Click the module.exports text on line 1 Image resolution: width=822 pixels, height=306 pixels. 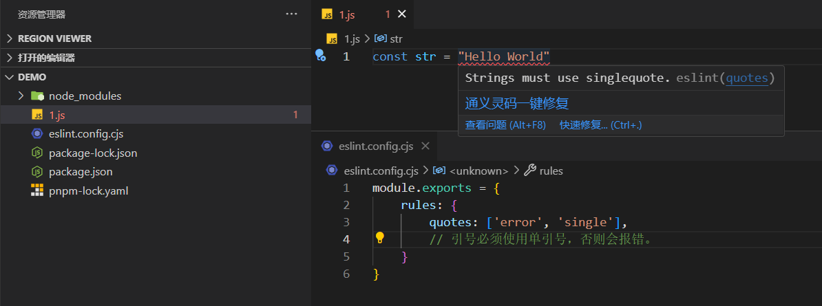point(422,188)
